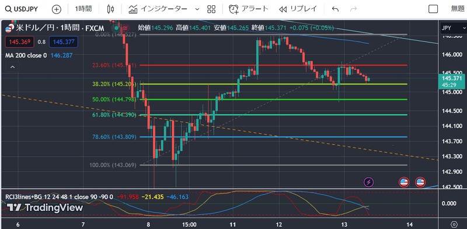The image size is (467, 229).
Task: Open the USDJPY symbol search
Action: [22, 9]
